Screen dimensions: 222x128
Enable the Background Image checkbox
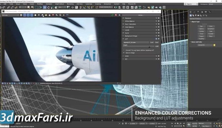coord(123,36)
